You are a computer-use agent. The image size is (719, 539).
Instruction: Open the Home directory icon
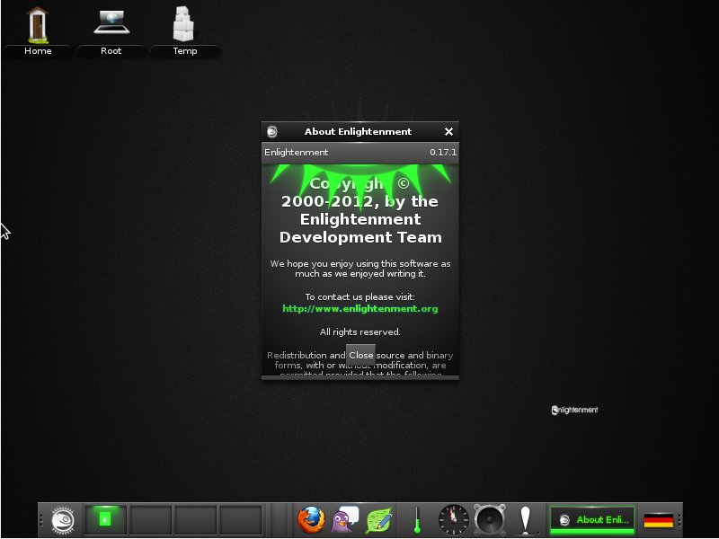pos(38,27)
